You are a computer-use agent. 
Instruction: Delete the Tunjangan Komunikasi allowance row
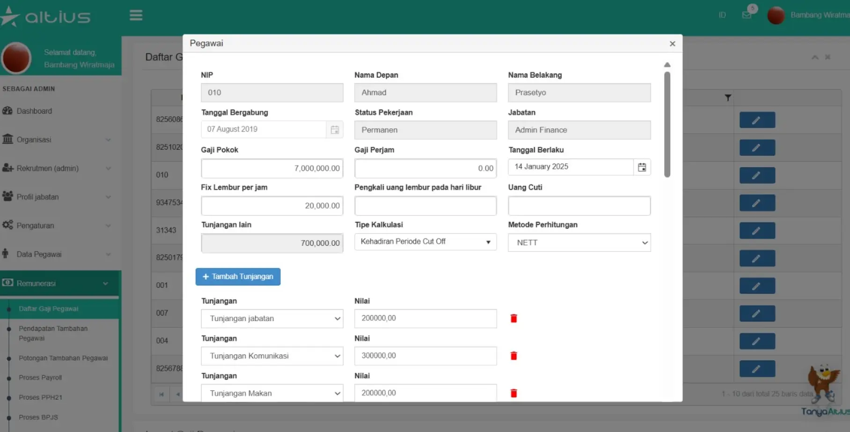(x=513, y=356)
